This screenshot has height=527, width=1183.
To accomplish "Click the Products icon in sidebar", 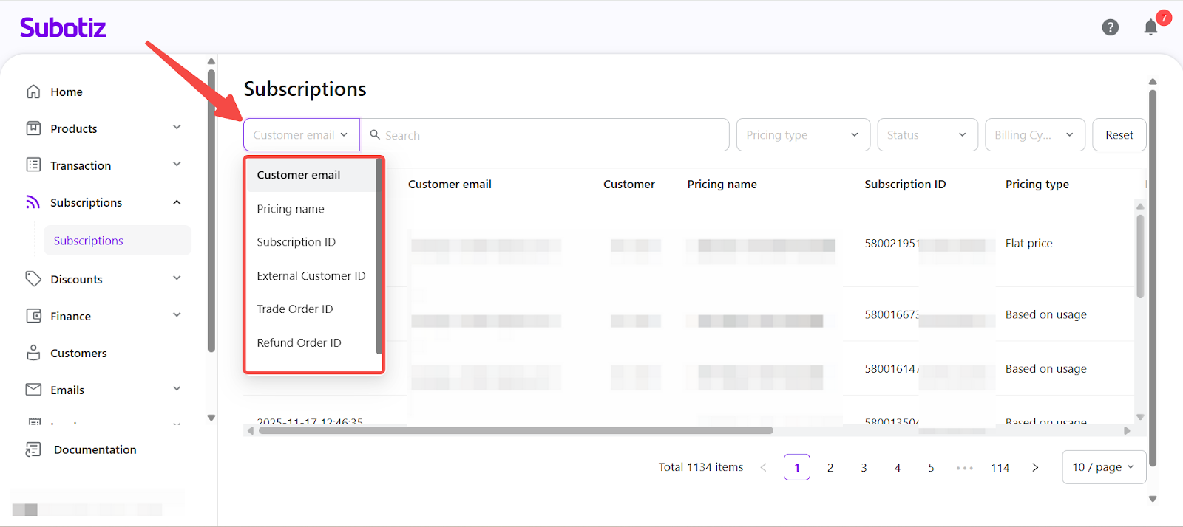I will pos(33,128).
